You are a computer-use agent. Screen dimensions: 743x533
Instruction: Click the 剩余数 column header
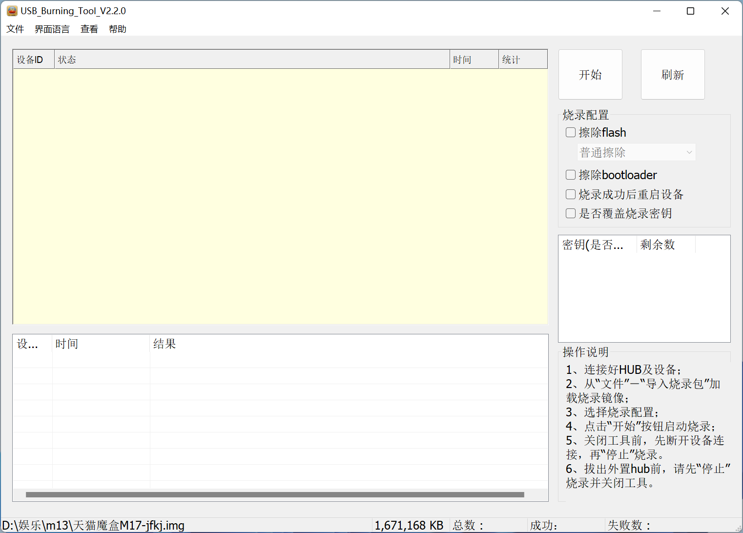665,245
